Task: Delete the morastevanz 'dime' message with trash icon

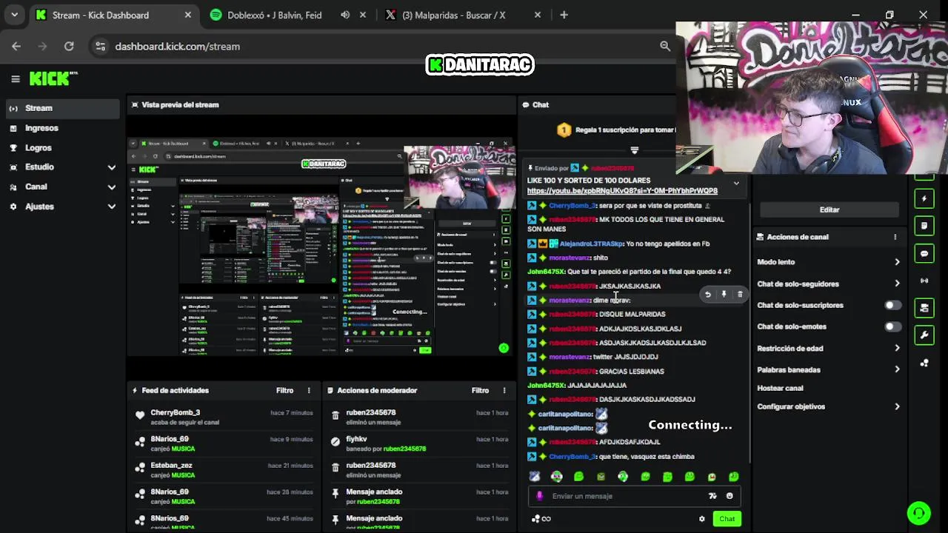Action: tap(740, 295)
